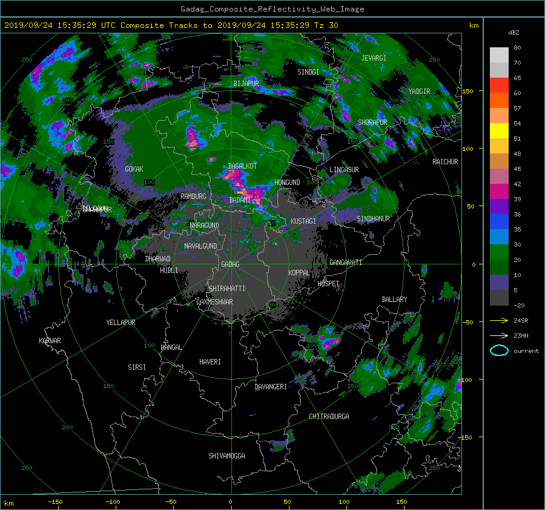This screenshot has width=545, height=510.
Task: Click the HANGAL city label
Action: pyautogui.click(x=171, y=347)
